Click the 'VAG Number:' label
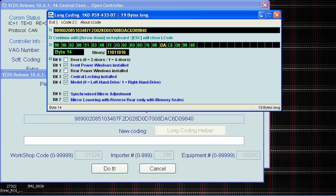 tap(24, 50)
